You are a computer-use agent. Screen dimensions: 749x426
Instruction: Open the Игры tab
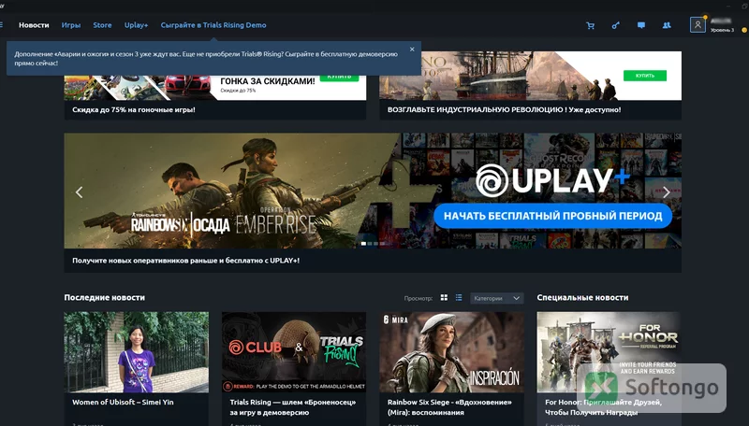71,25
